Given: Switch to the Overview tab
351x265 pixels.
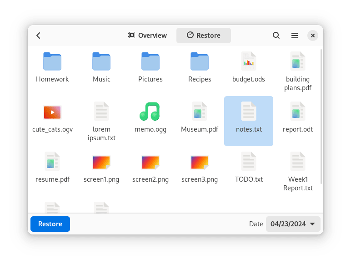Looking at the screenshot, I should pyautogui.click(x=147, y=36).
